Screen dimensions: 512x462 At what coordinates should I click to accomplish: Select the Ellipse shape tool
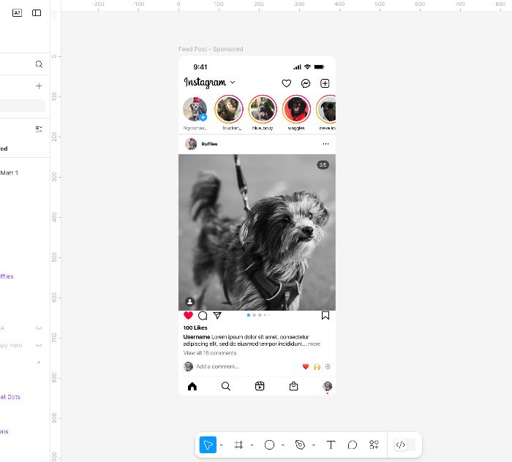point(269,444)
